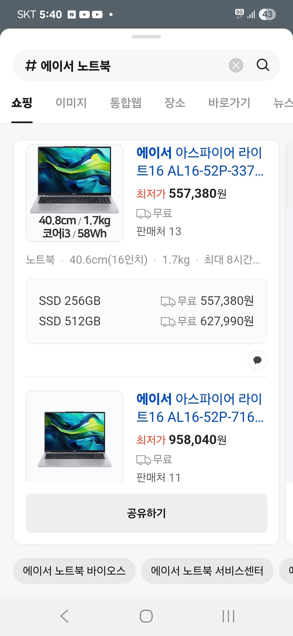Select the SSD 512GB price option

pos(146,321)
